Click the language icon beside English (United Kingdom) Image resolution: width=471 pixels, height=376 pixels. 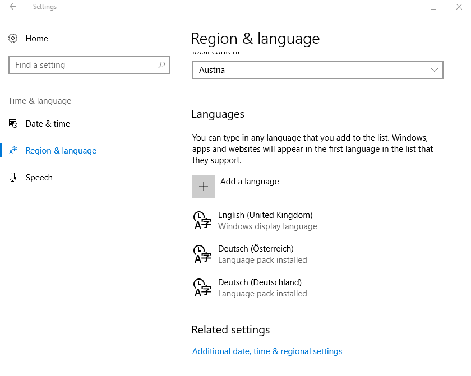pos(201,220)
